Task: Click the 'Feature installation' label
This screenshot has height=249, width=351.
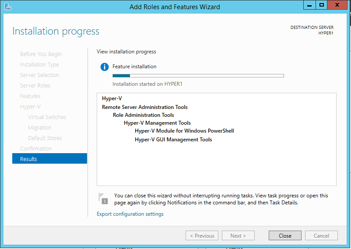Action: pos(134,67)
